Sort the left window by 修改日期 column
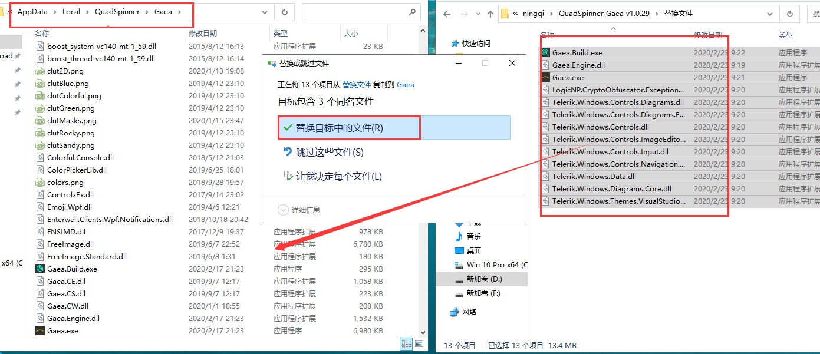 point(203,34)
